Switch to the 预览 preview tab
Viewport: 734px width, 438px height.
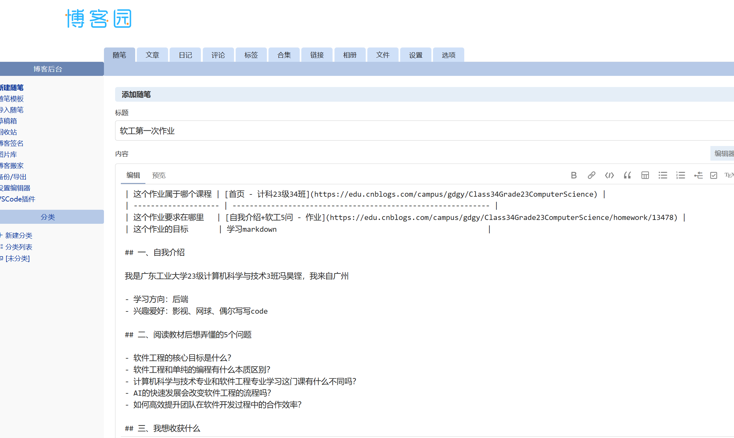pos(159,175)
